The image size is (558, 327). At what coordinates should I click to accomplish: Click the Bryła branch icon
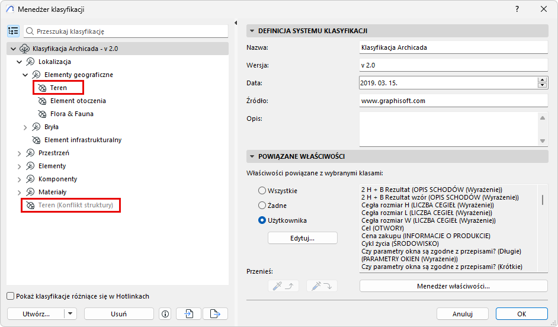36,127
